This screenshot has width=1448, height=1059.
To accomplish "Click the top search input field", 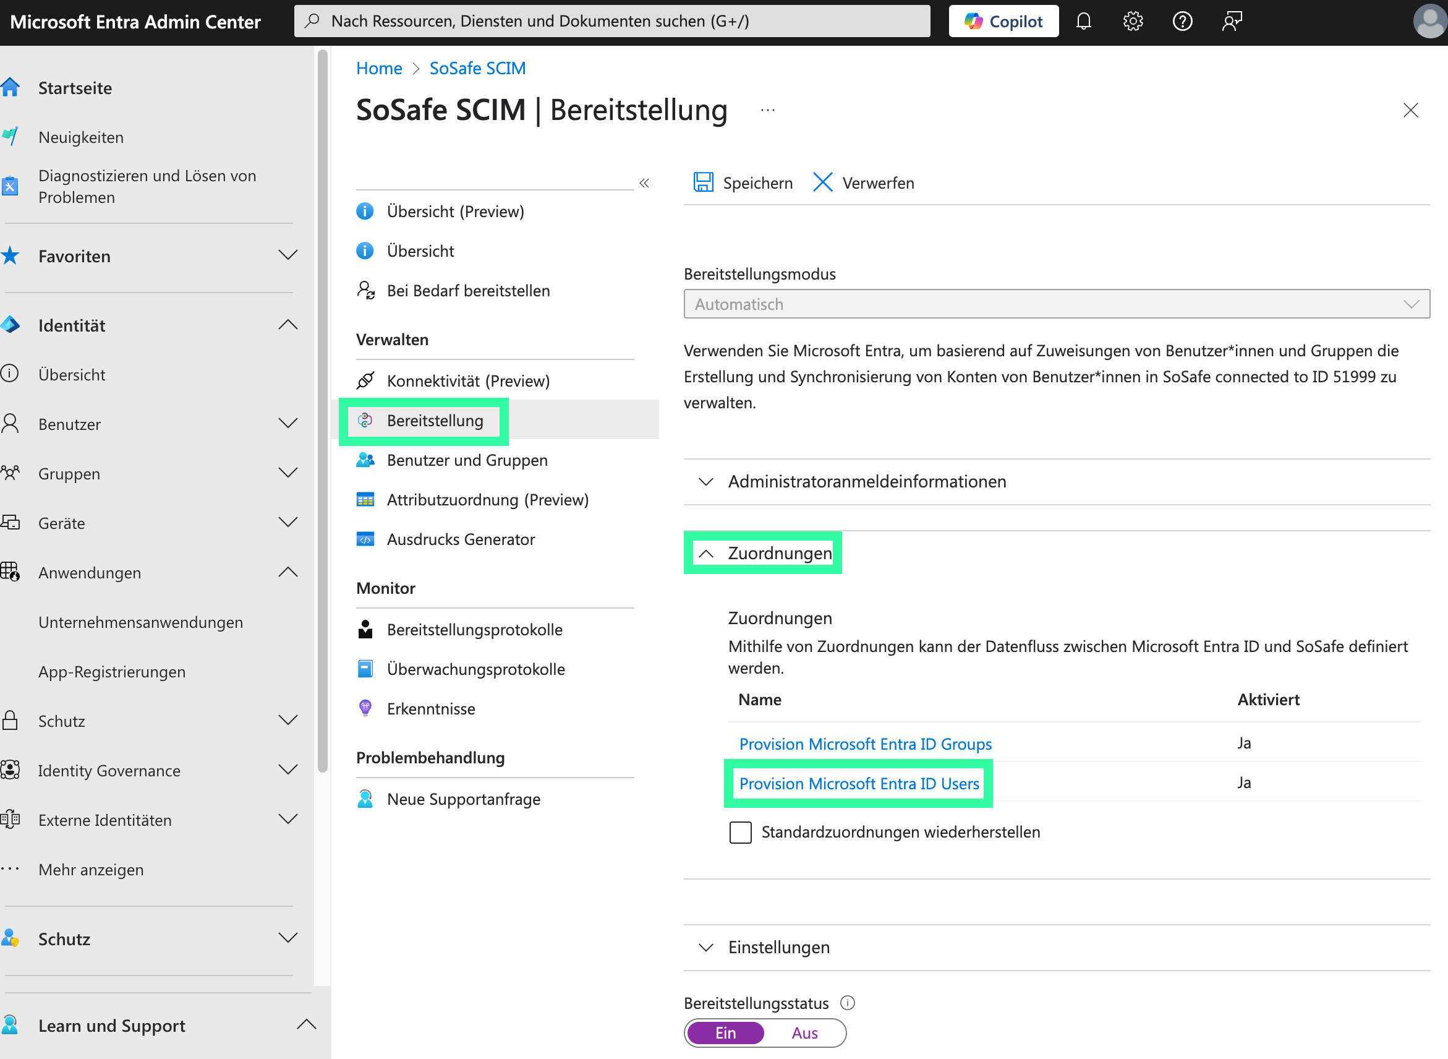I will (612, 21).
